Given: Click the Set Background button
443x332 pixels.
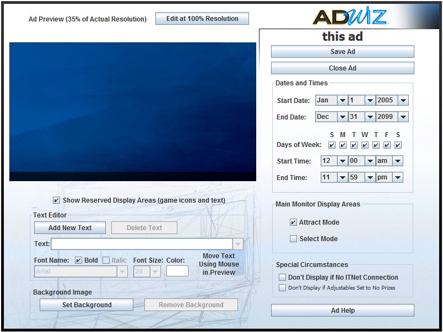Looking at the screenshot, I should (87, 305).
